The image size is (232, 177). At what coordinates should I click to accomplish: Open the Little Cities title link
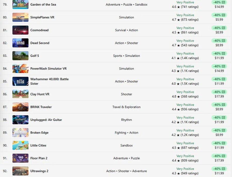click(x=38, y=145)
